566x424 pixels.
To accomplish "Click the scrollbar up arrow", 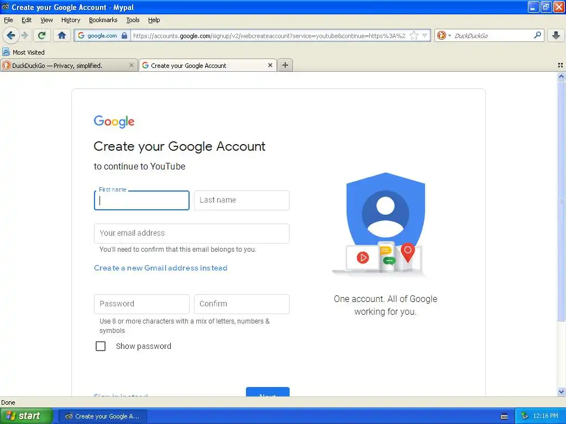I will (561, 76).
